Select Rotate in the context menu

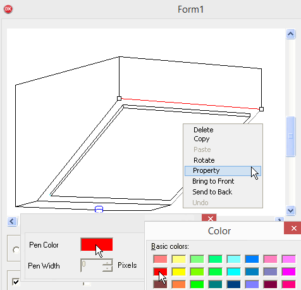click(x=204, y=160)
